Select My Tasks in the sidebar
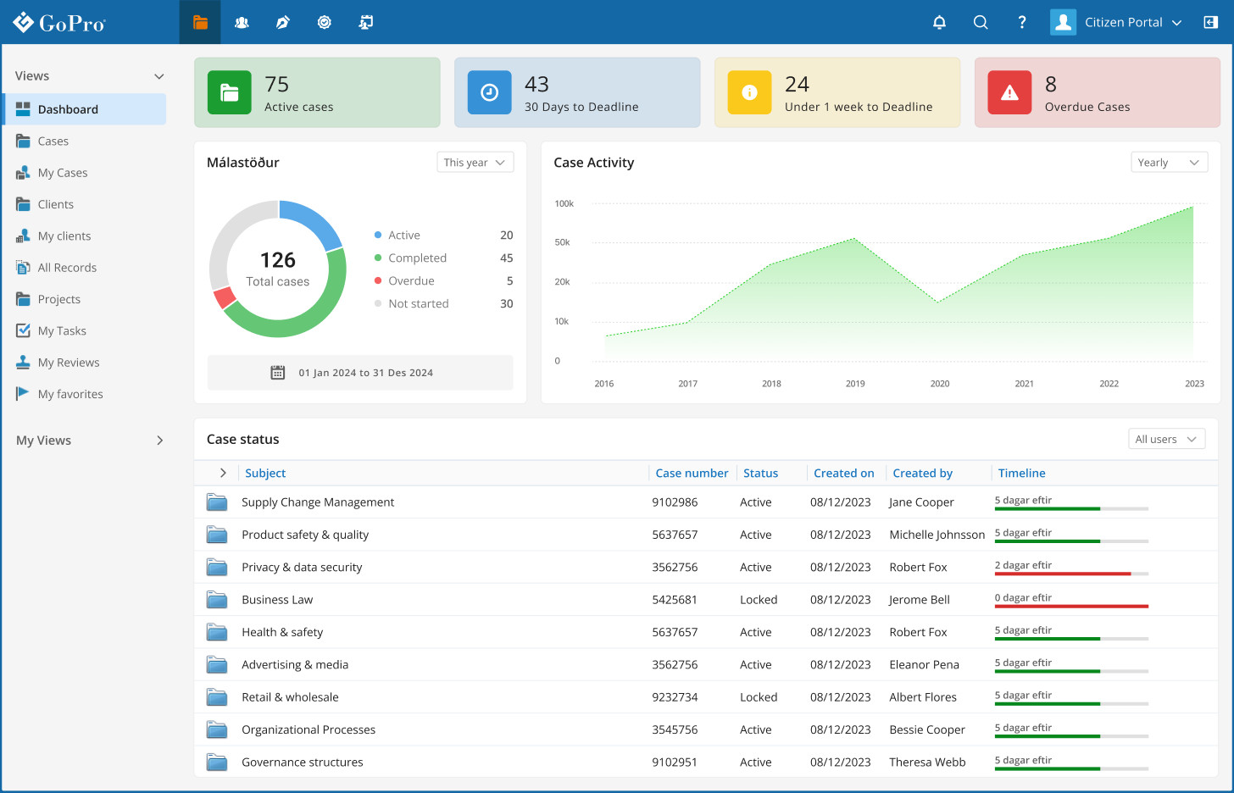 pyautogui.click(x=62, y=331)
